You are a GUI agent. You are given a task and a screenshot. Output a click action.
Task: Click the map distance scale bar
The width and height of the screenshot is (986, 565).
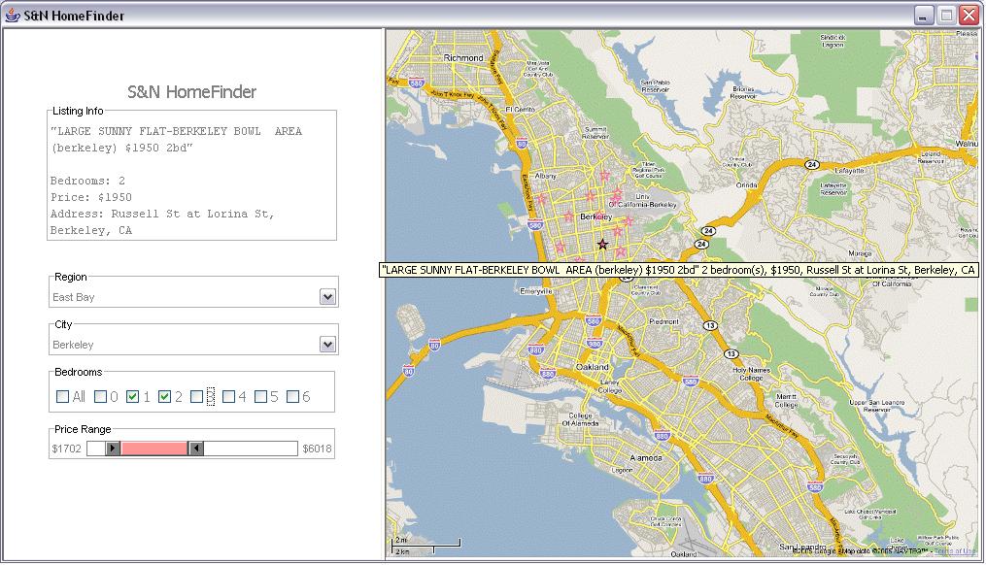pyautogui.click(x=425, y=546)
